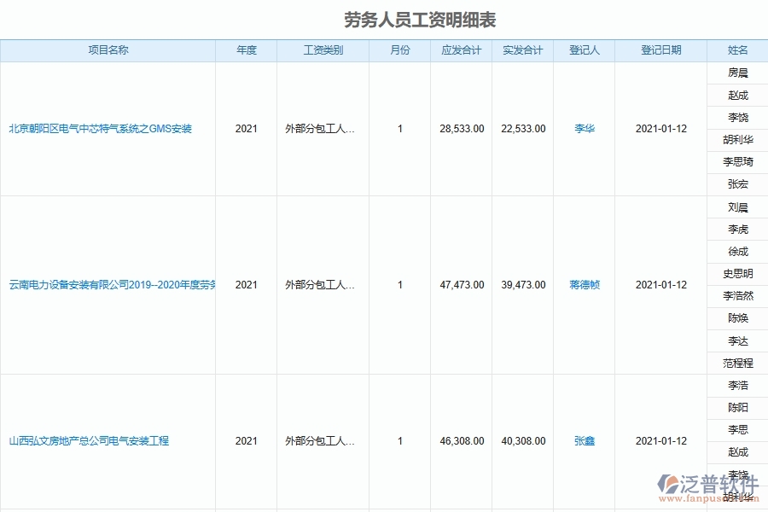Click the truncated 外部分包工人 wage type cell
768x512 pixels.
[319, 129]
